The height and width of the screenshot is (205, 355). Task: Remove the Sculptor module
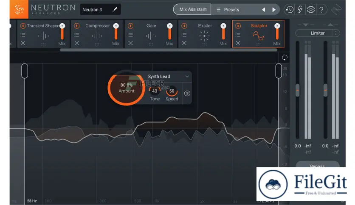click(x=238, y=43)
